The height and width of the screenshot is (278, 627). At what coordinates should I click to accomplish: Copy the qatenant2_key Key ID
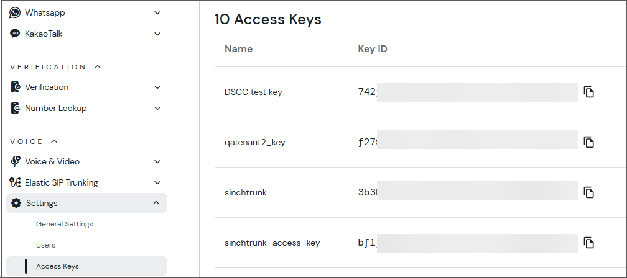click(588, 142)
